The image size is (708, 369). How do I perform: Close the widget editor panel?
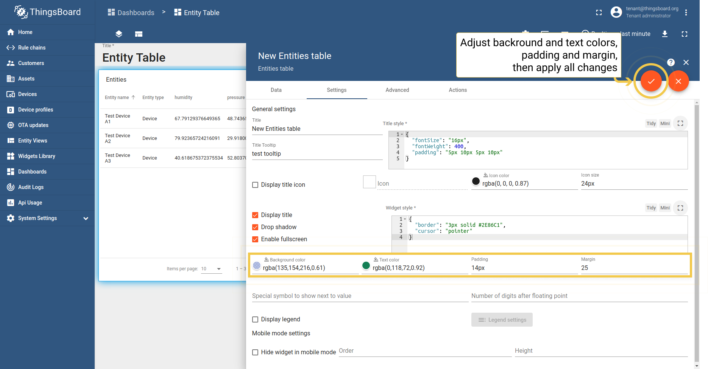pos(686,62)
